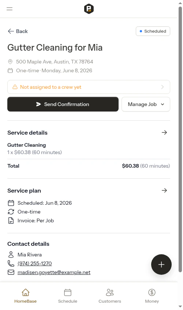Click the Invoice: Per Job document icon
Screen dimensions: 183x310
(x=11, y=220)
